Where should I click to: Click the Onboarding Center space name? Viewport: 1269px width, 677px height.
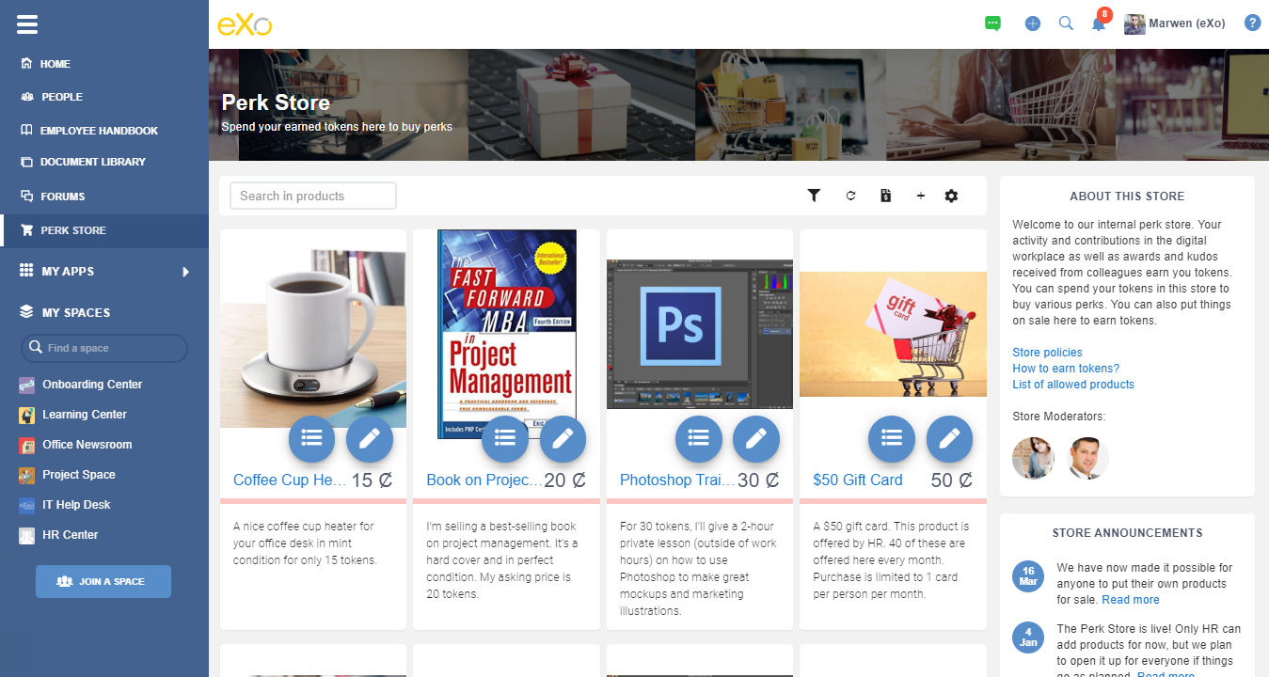click(x=92, y=385)
